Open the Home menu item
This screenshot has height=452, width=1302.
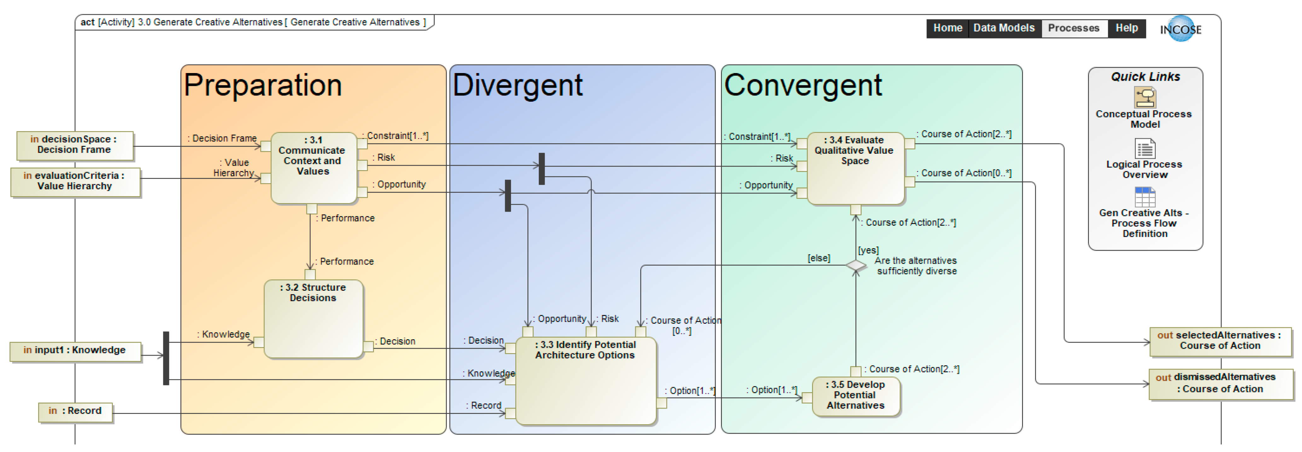[x=947, y=28]
